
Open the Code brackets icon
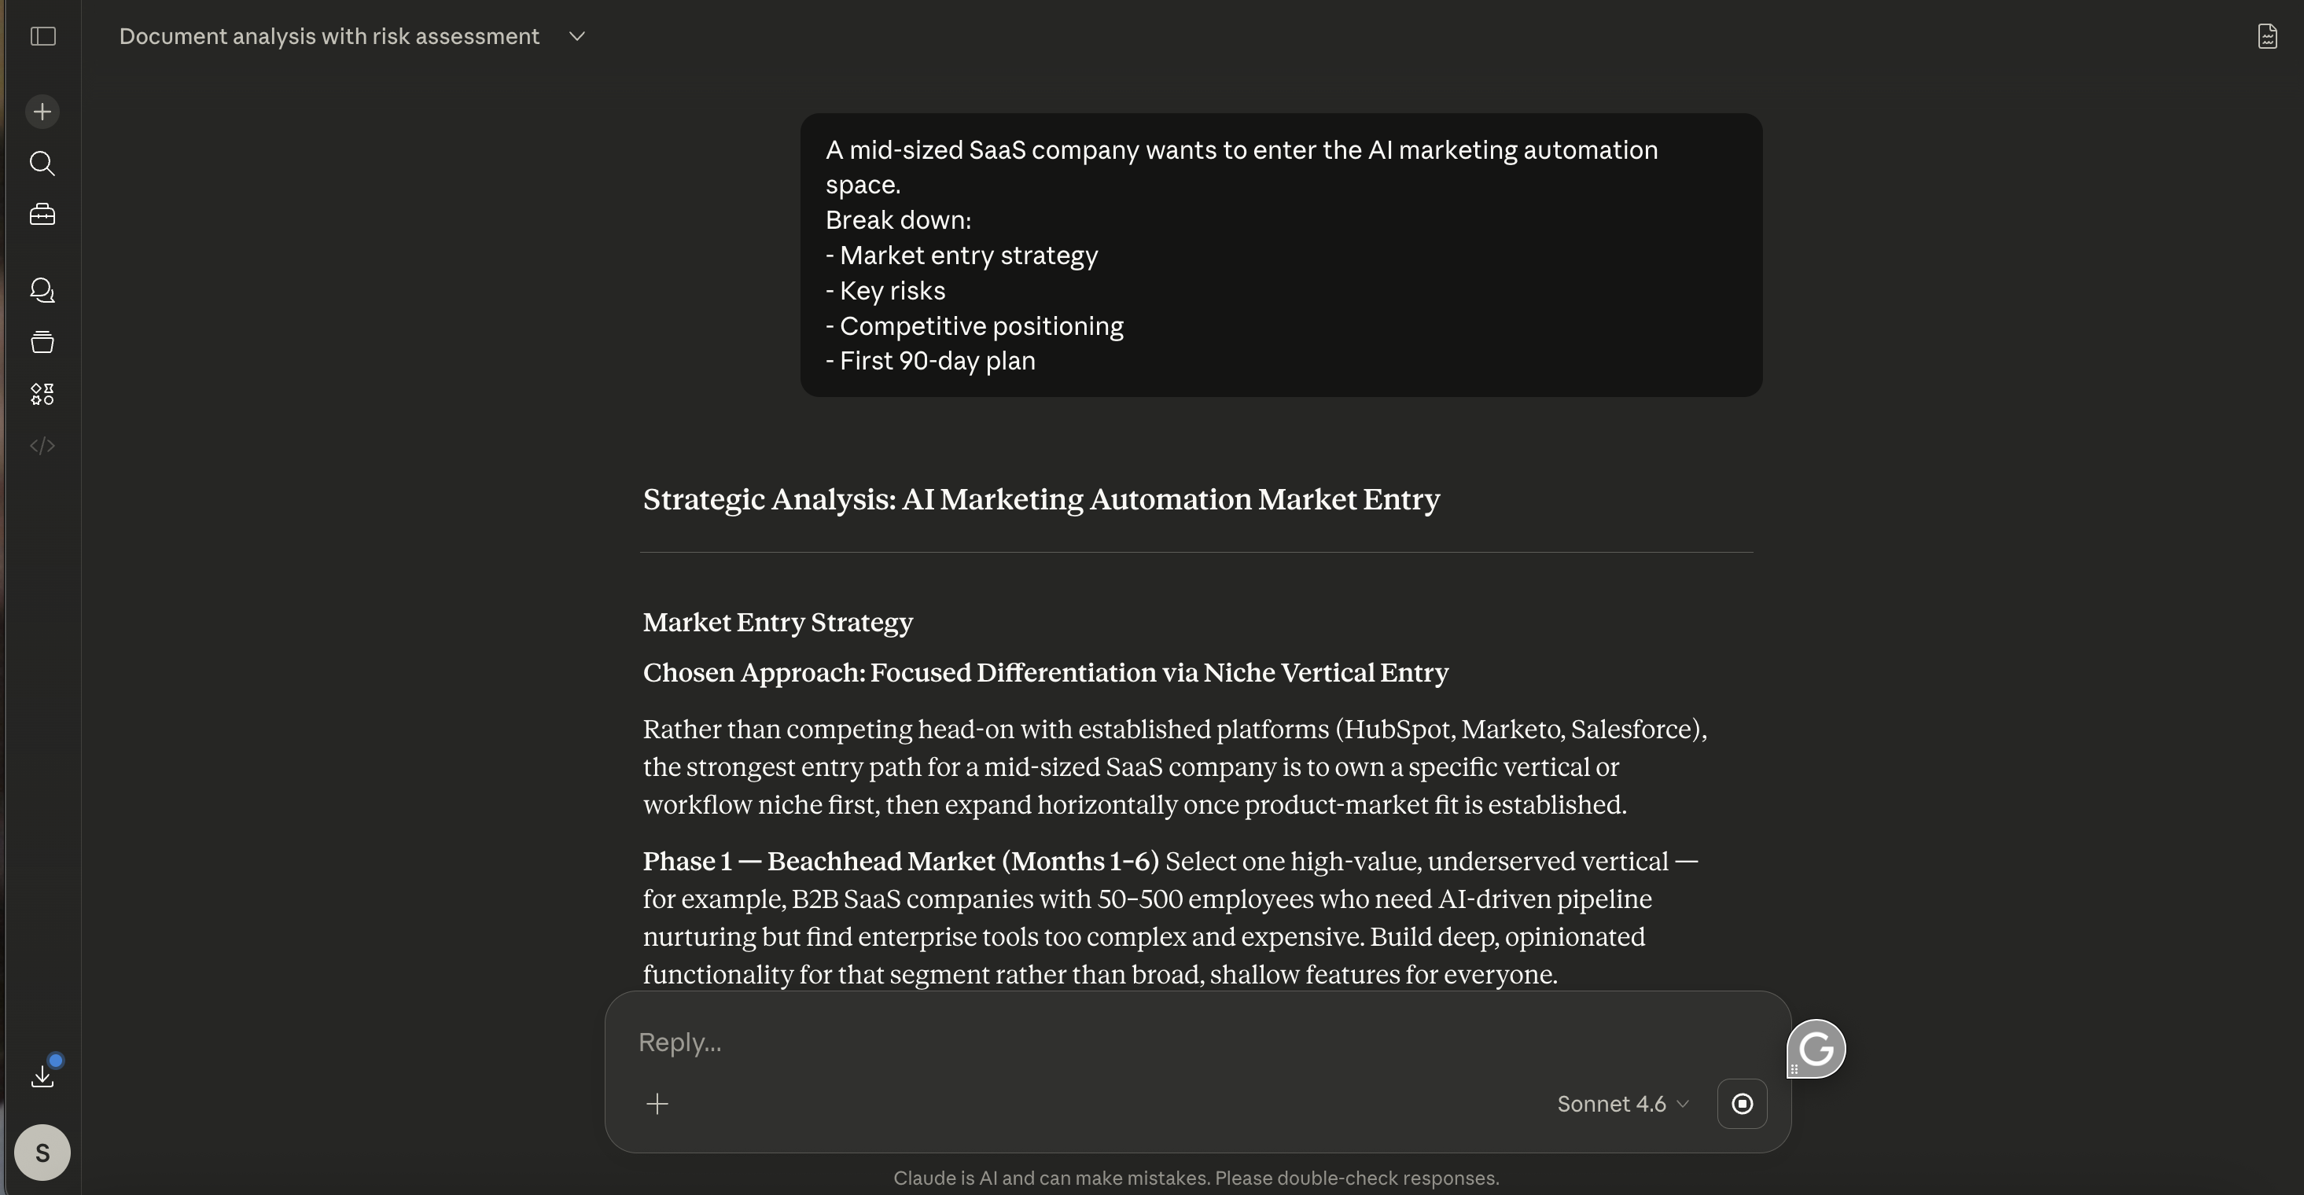(42, 446)
